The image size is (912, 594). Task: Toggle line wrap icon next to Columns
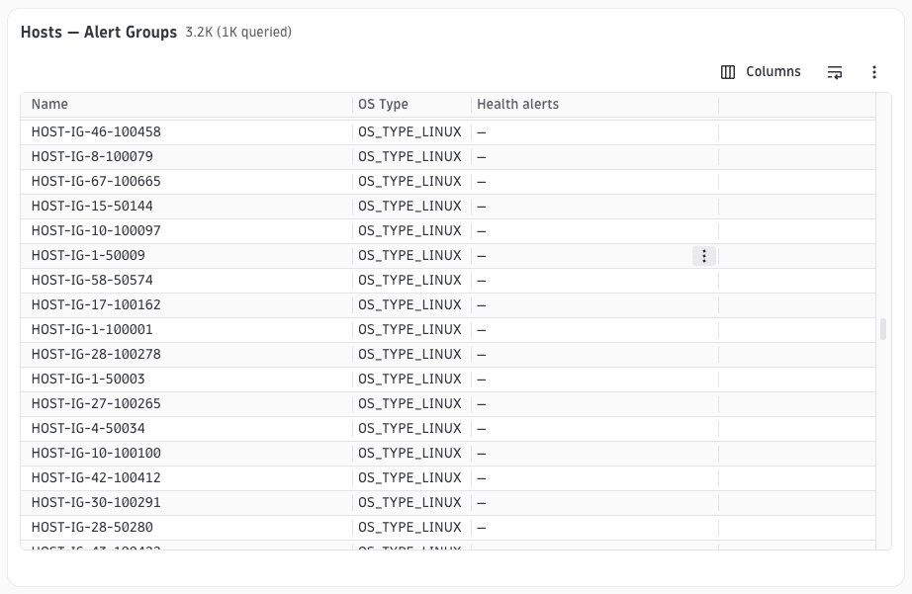[835, 72]
